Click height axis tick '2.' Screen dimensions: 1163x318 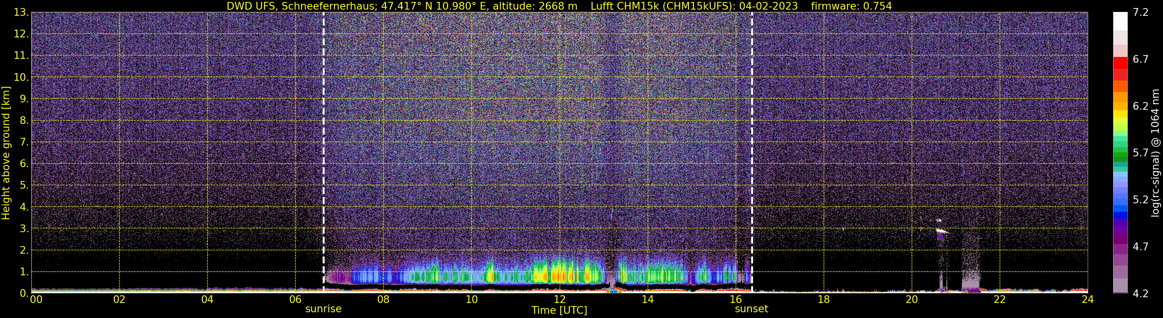pyautogui.click(x=24, y=251)
